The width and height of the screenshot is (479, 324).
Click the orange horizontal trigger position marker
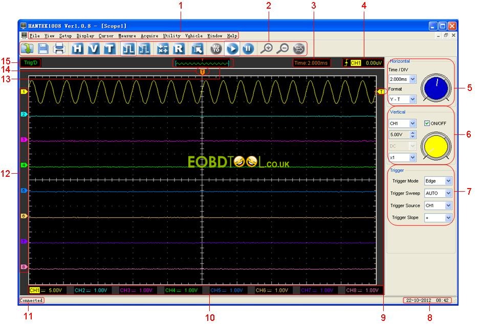point(202,72)
